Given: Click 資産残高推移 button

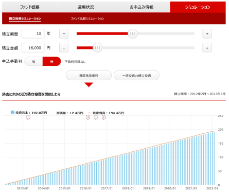Looking at the screenshot, I should pos(89,76).
